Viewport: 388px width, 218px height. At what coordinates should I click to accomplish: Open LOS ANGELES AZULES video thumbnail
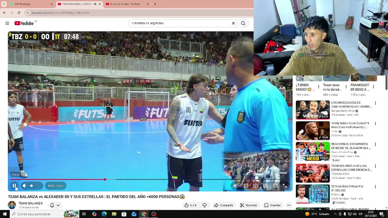[x=313, y=110]
